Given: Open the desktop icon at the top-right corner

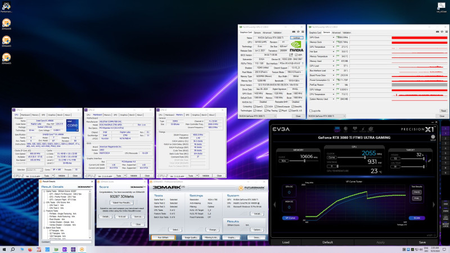Looking at the screenshot, I should 442,7.
